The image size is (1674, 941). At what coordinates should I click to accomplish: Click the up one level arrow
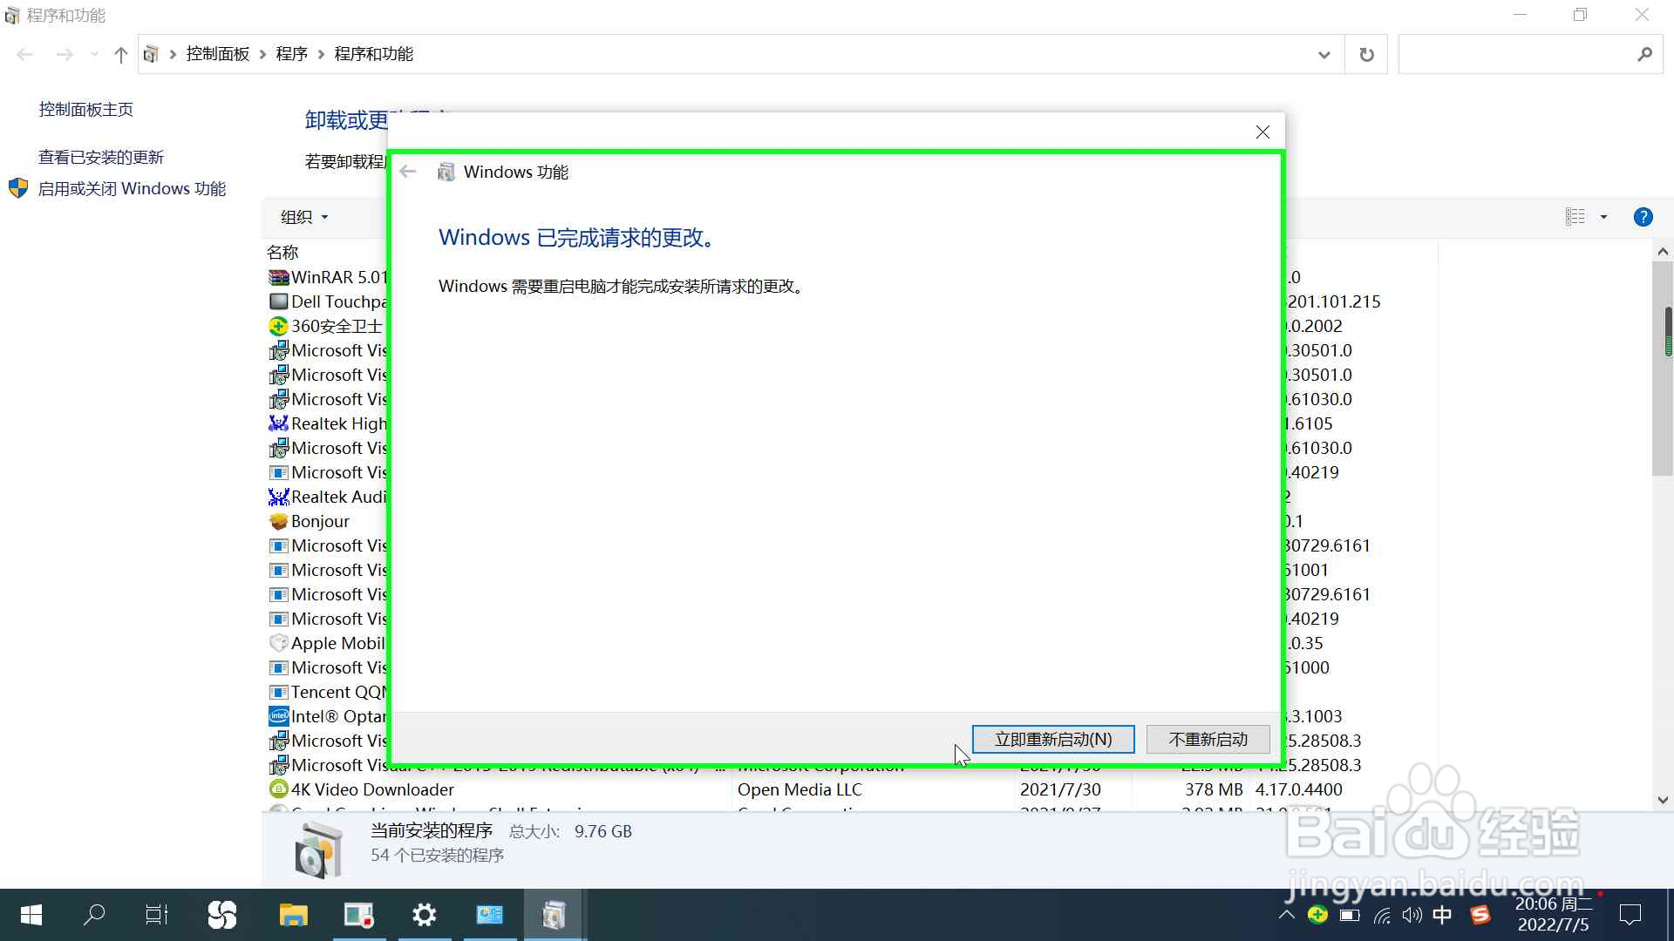121,55
